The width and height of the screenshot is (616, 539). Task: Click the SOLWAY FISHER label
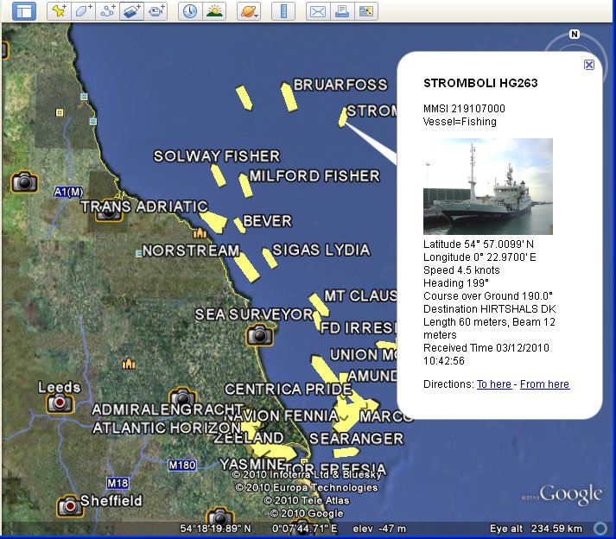(x=217, y=156)
